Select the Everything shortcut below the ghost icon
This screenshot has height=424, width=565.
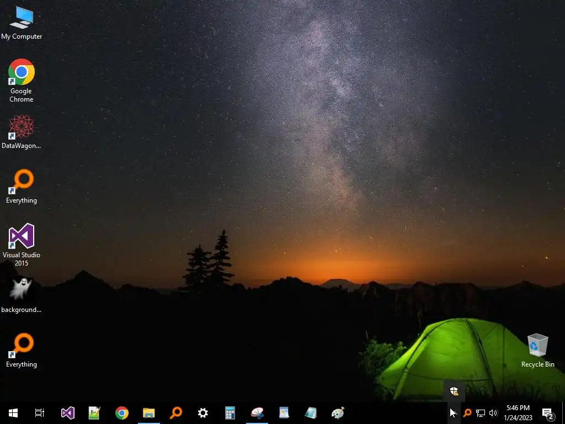[x=22, y=351]
